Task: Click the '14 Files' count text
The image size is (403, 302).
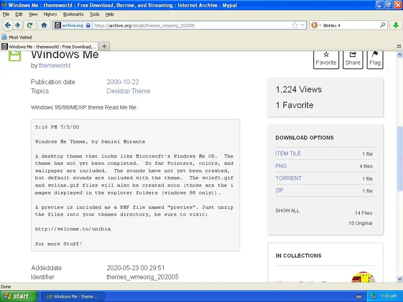Action: coord(363,213)
